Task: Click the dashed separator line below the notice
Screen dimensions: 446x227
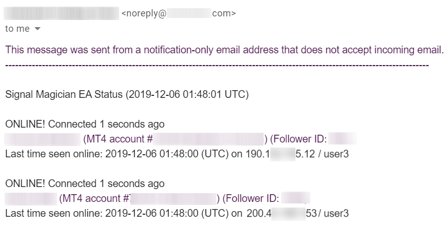Action: click(216, 65)
